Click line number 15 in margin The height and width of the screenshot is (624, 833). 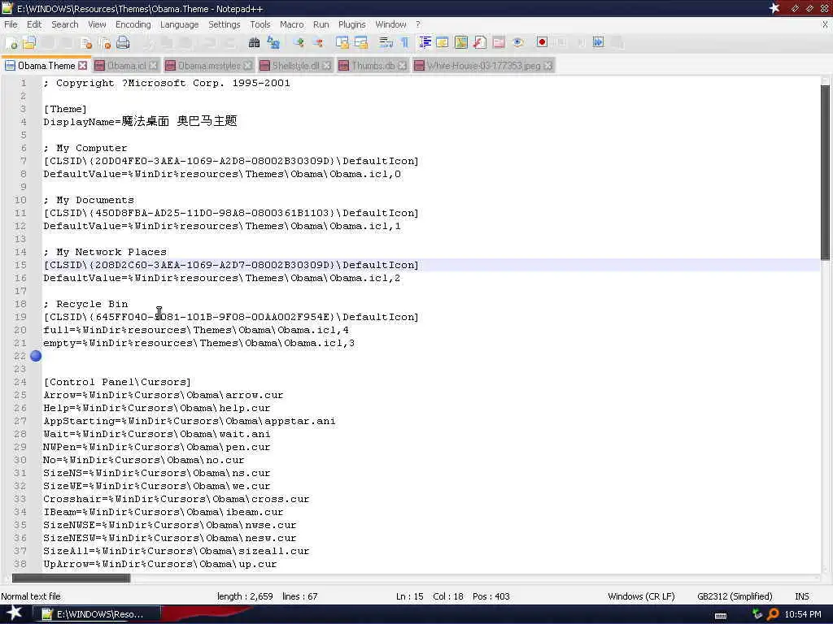coord(20,265)
